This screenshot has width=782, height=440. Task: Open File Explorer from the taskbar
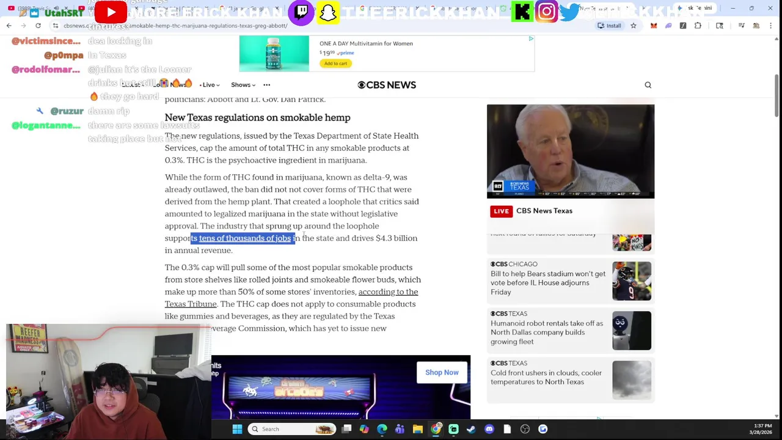tap(418, 429)
